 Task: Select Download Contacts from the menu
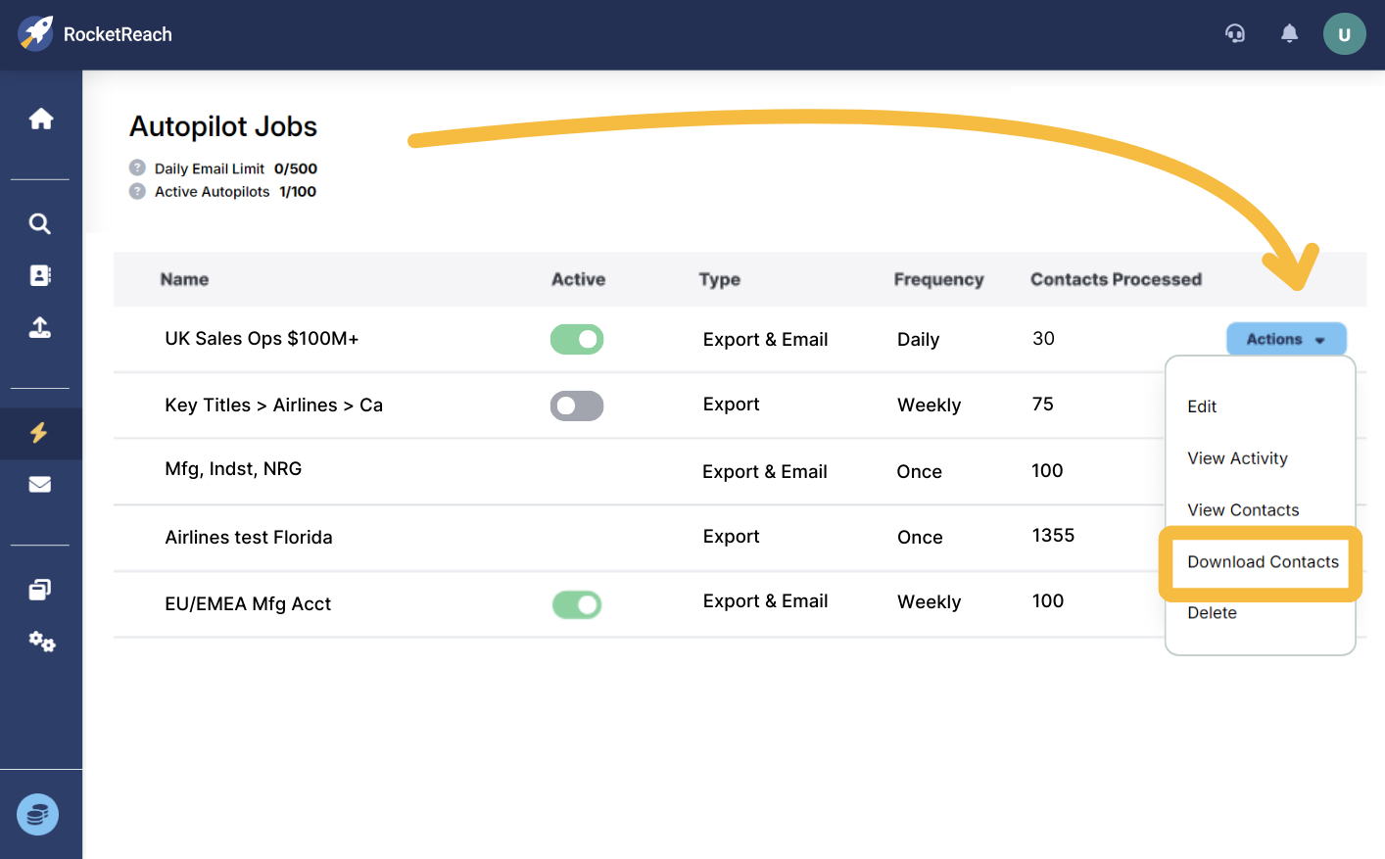click(x=1262, y=562)
